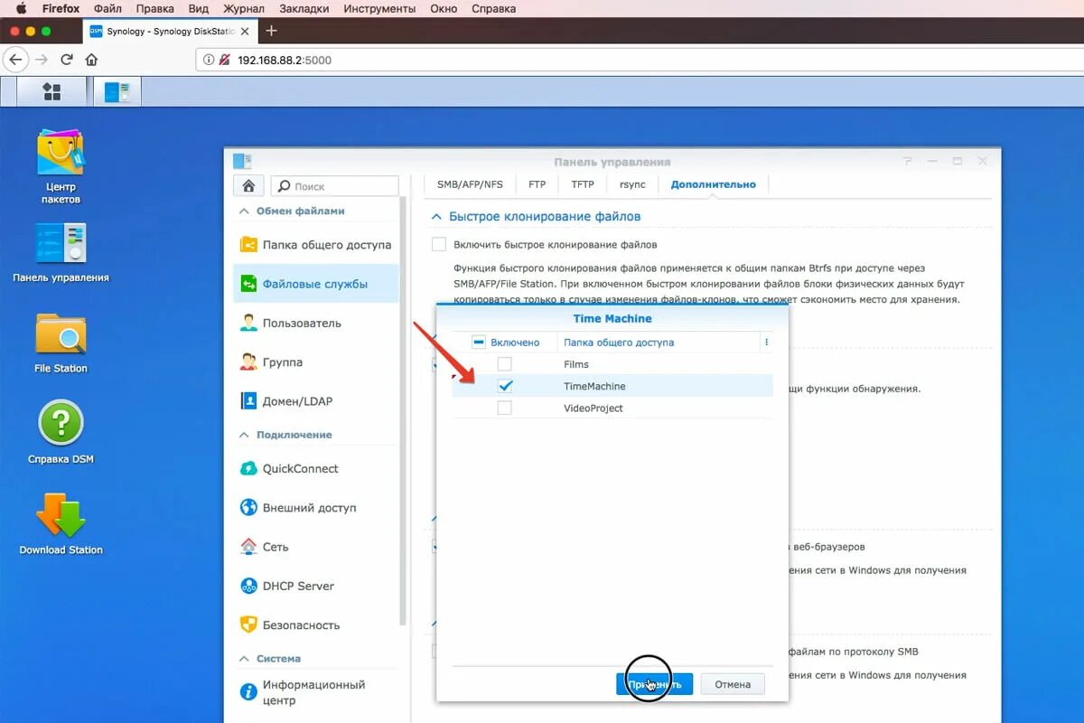Go to Control Panel home icon
This screenshot has width=1084, height=723.
click(248, 185)
